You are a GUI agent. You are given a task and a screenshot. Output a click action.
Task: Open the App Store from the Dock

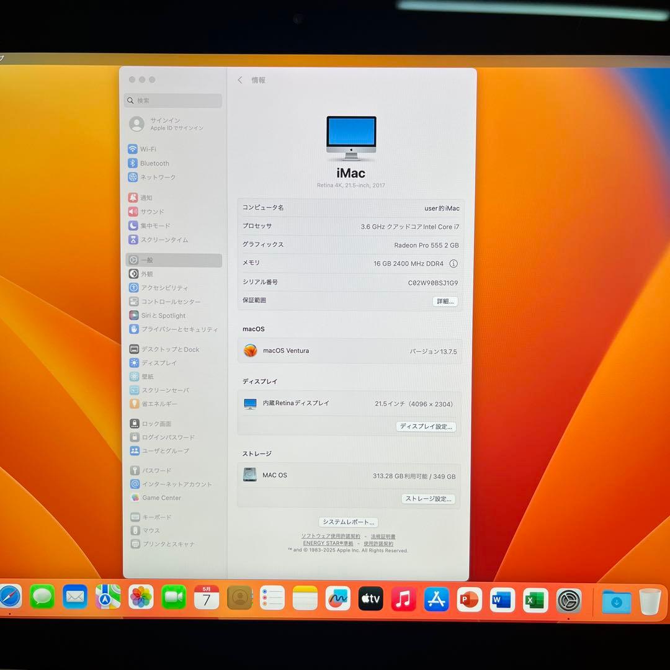pyautogui.click(x=436, y=597)
